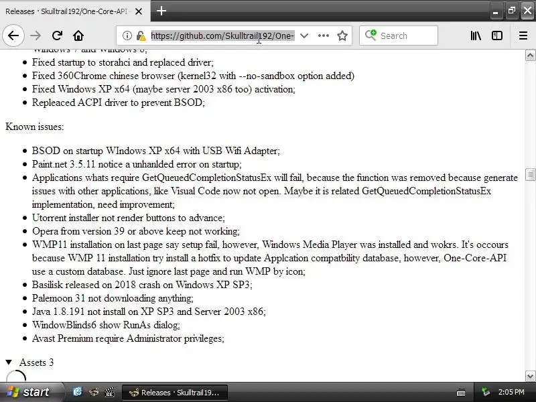Switch to Releases taskbar window button
This screenshot has height=402, width=536.
tap(175, 393)
